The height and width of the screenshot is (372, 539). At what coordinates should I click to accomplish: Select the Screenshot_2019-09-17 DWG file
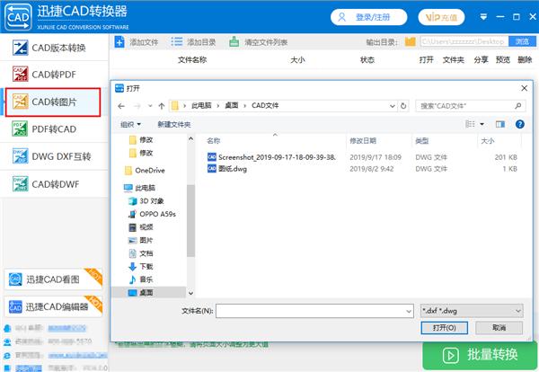271,157
